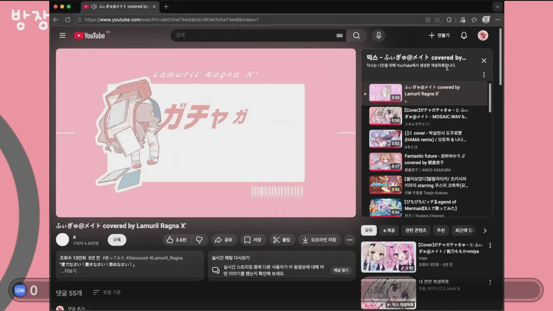This screenshot has height=311, width=553.
Task: Close the mix playlist panel
Action: [x=484, y=61]
